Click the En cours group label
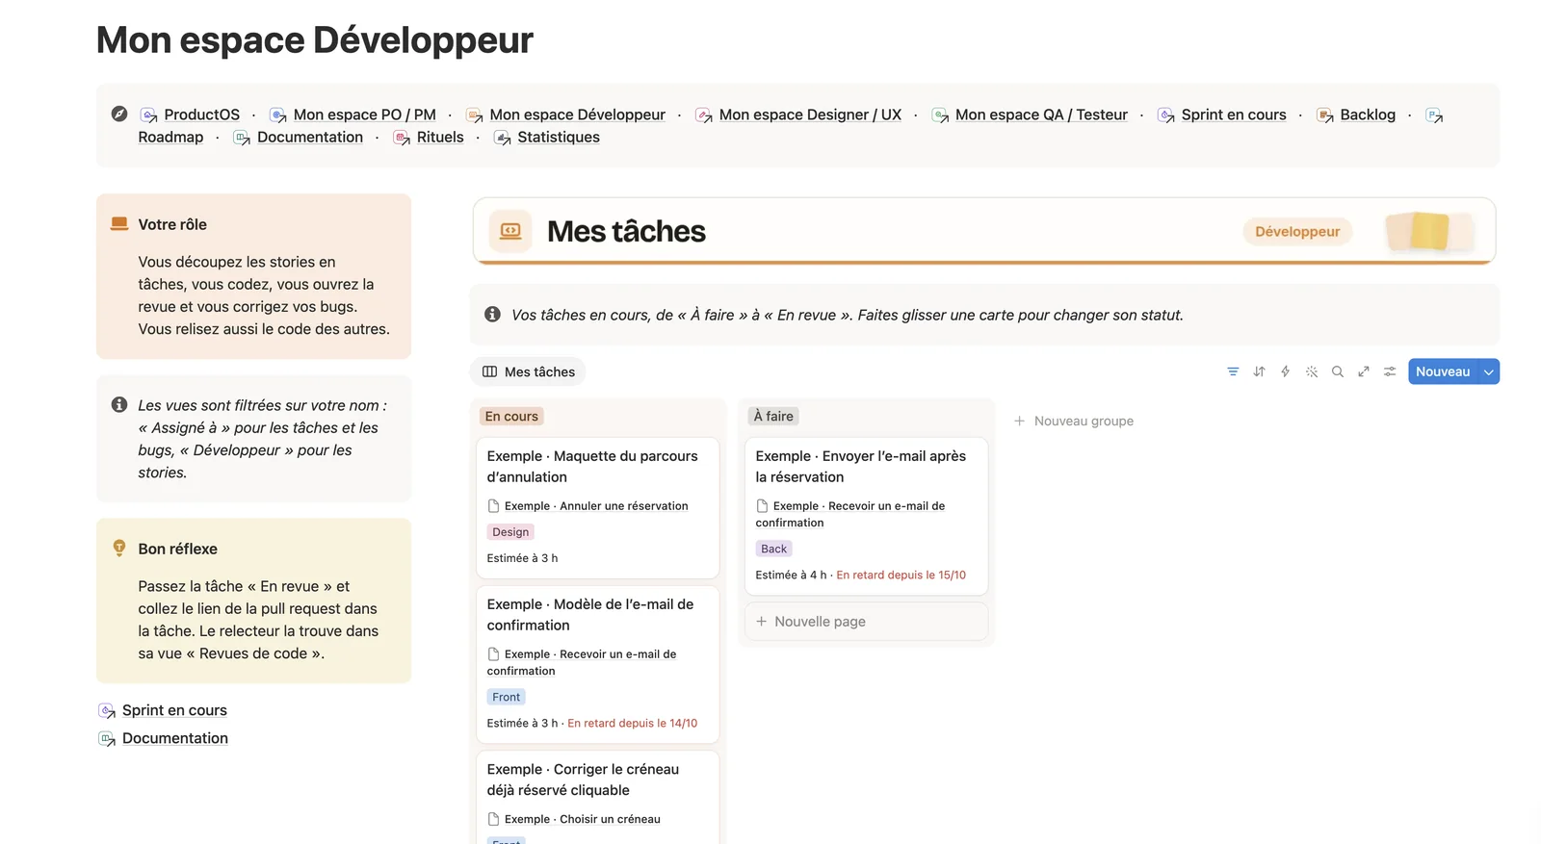This screenshot has width=1541, height=844. (511, 417)
